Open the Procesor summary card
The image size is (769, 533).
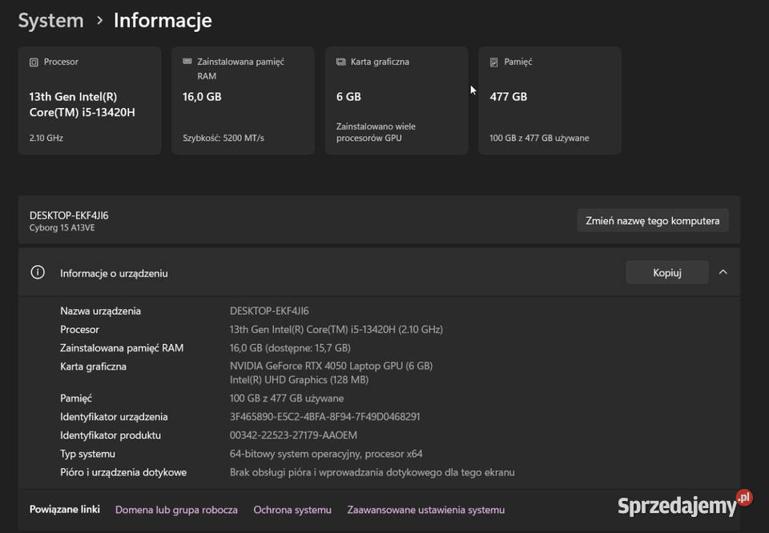click(90, 100)
